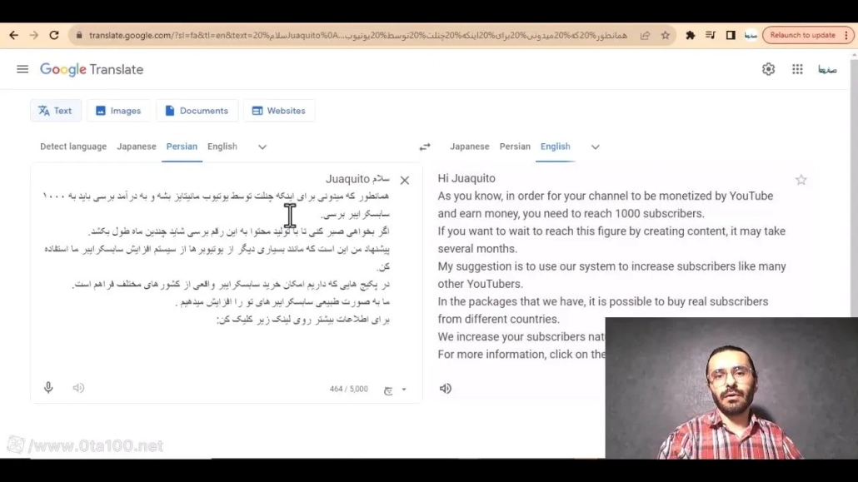Clear the source text with X
This screenshot has width=858, height=482.
coord(405,180)
